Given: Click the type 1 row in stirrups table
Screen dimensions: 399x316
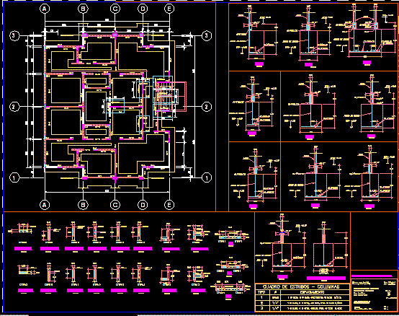Looking at the screenshot, I should coord(302,297).
